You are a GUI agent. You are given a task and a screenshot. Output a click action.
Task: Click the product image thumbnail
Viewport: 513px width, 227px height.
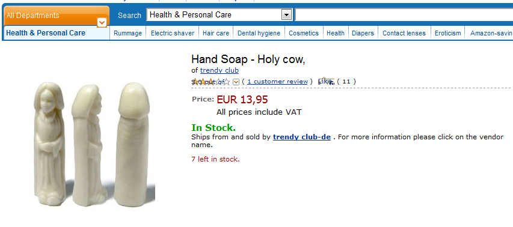tap(94, 144)
